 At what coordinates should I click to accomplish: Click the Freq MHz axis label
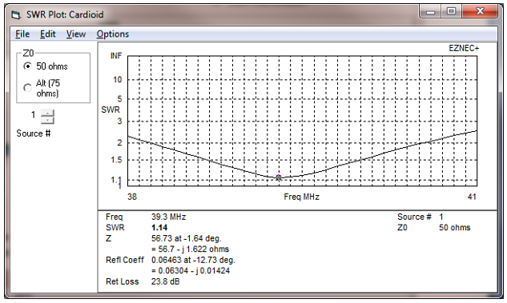click(x=301, y=197)
